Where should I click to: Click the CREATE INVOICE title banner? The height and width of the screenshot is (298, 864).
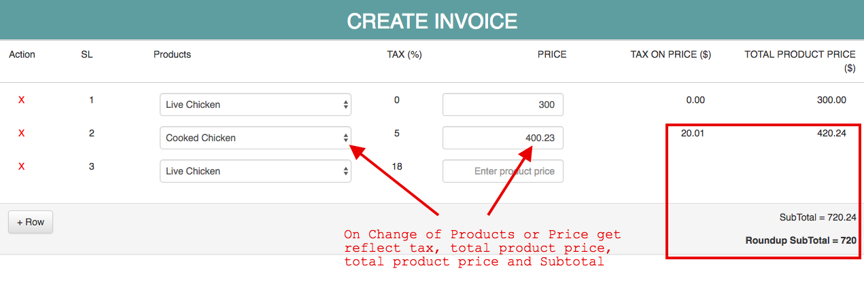(x=432, y=21)
